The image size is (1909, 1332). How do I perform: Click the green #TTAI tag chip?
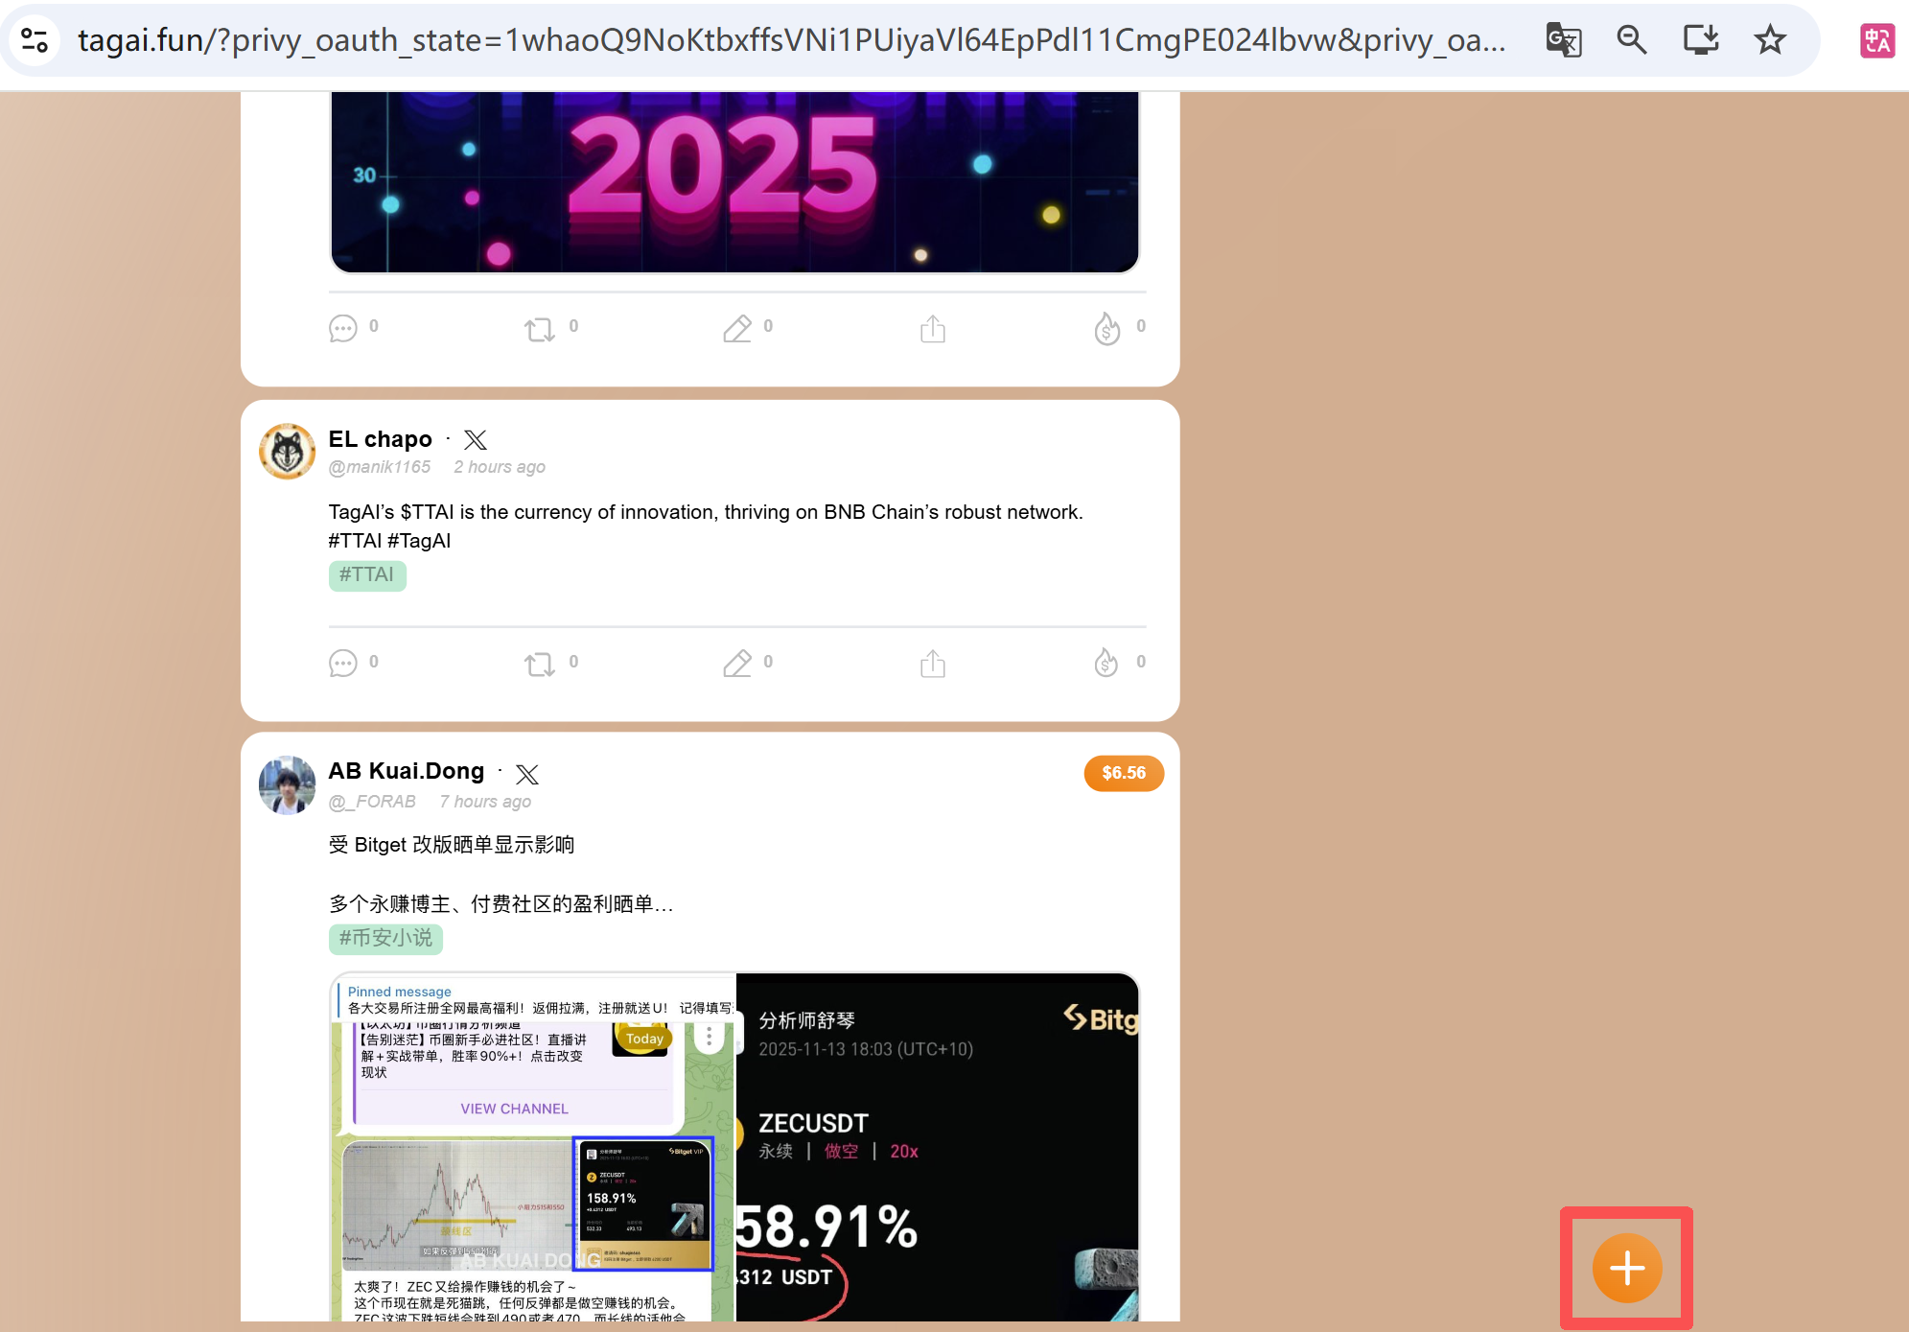pyautogui.click(x=367, y=575)
